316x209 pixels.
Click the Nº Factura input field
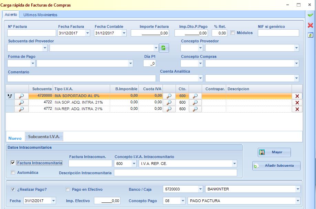tap(32, 33)
